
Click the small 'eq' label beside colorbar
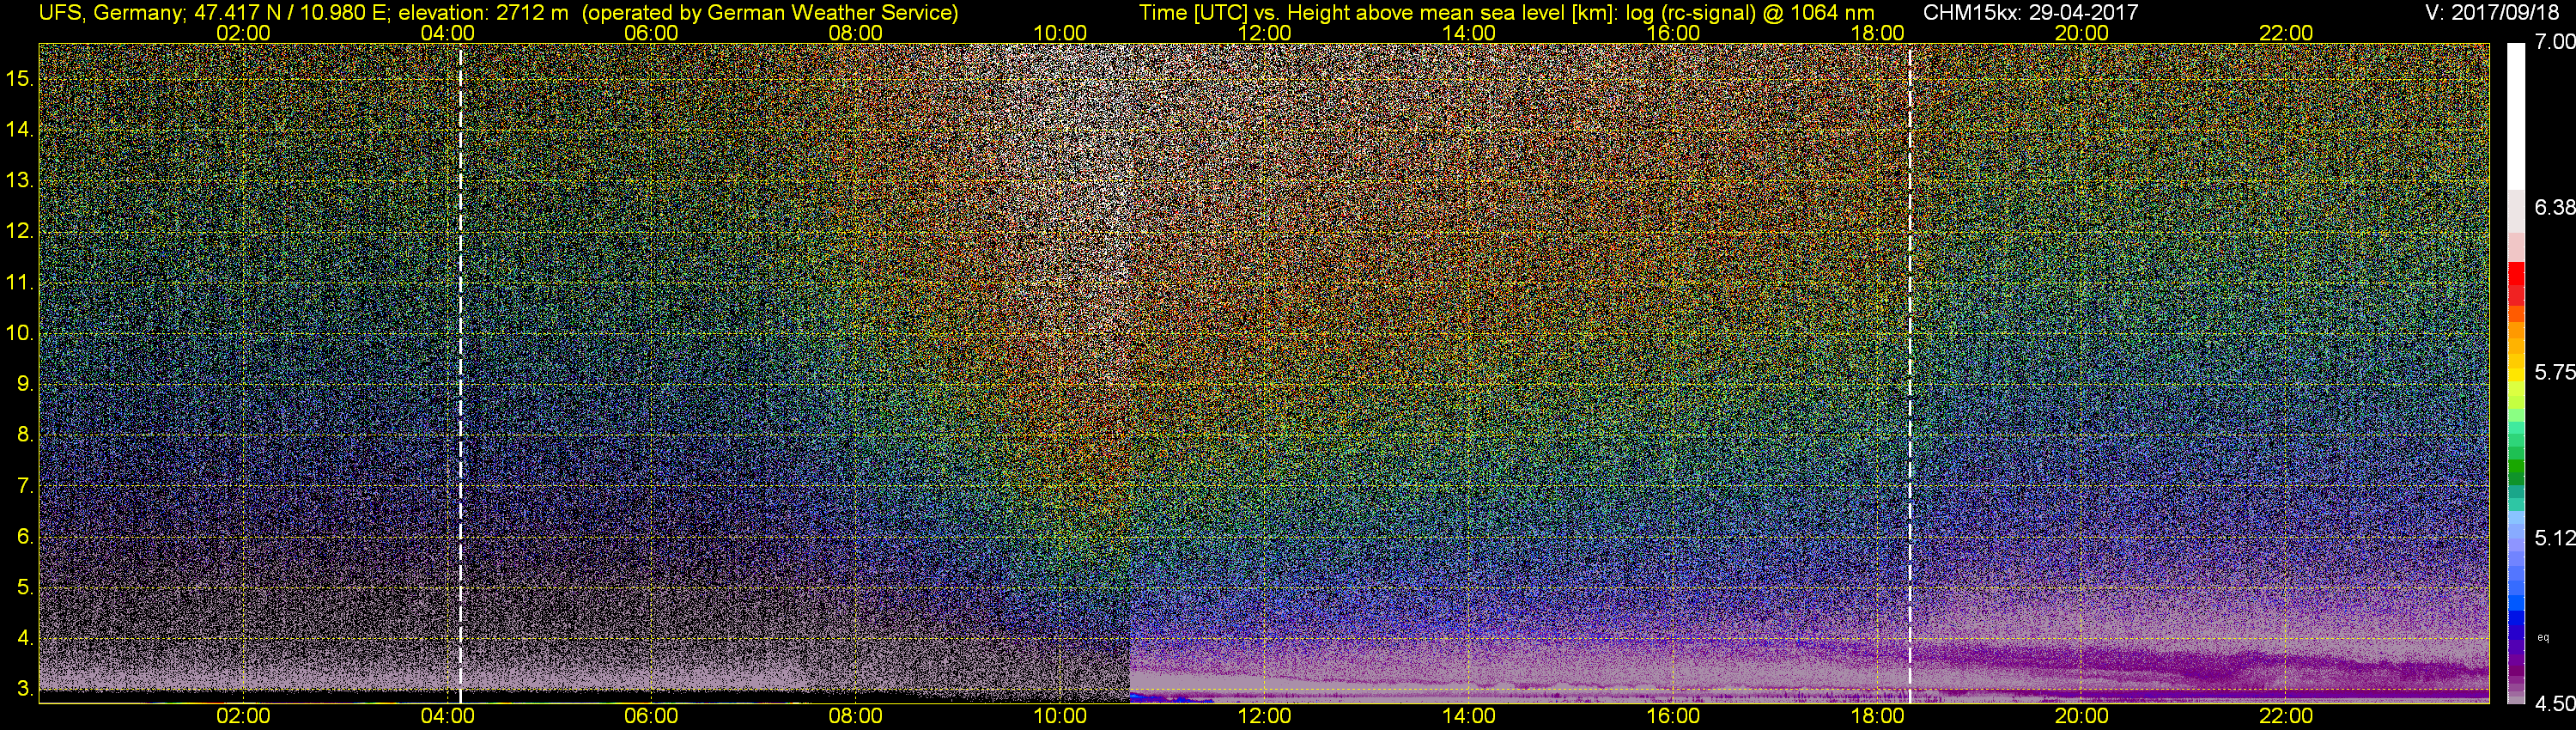click(x=2543, y=637)
